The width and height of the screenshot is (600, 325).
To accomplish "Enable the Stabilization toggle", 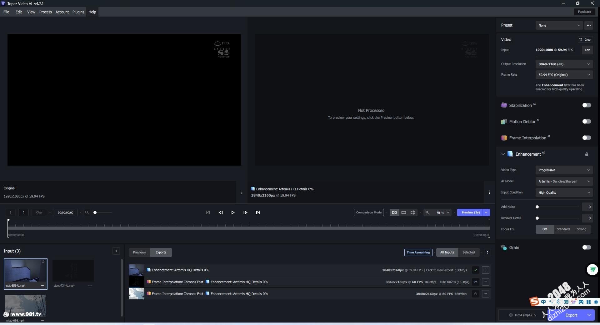I will (587, 105).
